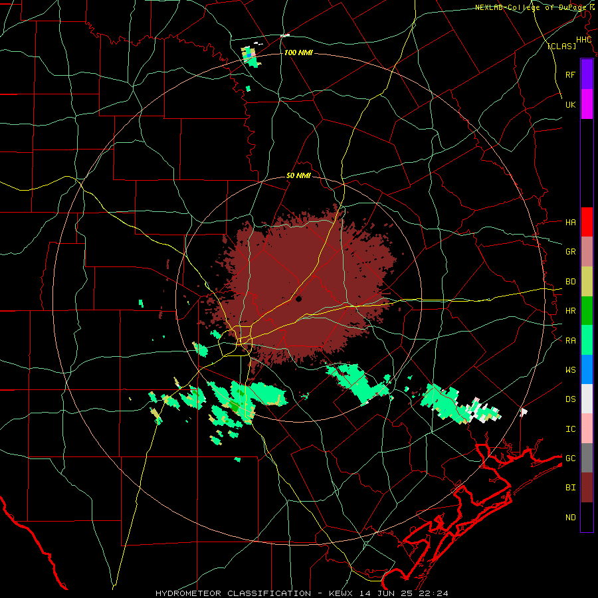The width and height of the screenshot is (598, 598).
Task: Click the 'HA' legend label
Action: [570, 222]
